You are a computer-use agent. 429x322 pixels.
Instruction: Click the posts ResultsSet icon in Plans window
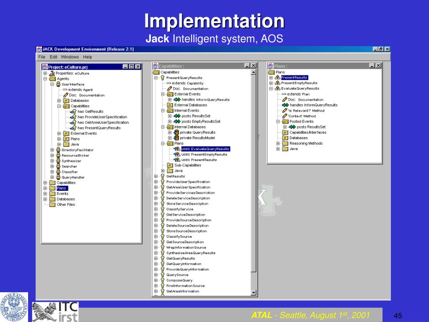(292, 127)
